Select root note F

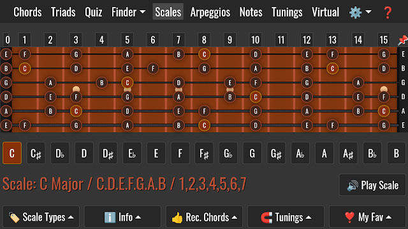point(180,153)
